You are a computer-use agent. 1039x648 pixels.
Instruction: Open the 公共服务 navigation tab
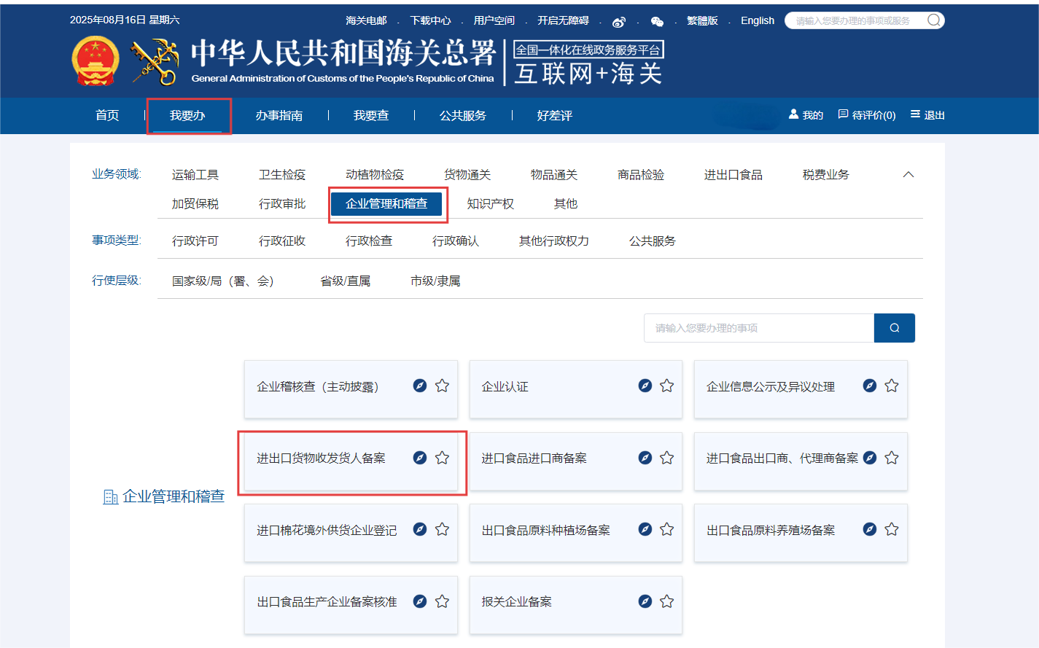[462, 116]
